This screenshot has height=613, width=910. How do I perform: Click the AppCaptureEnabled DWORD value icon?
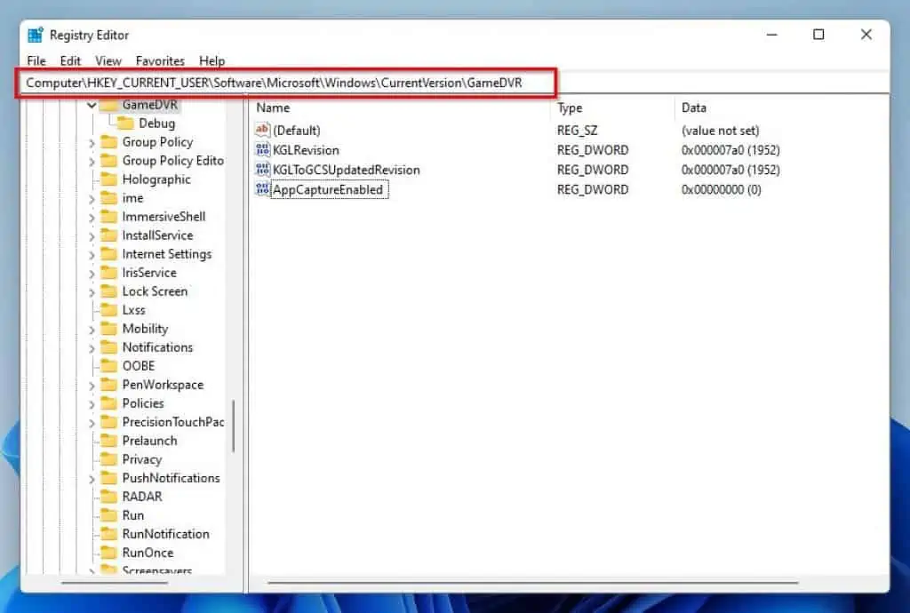click(x=262, y=189)
